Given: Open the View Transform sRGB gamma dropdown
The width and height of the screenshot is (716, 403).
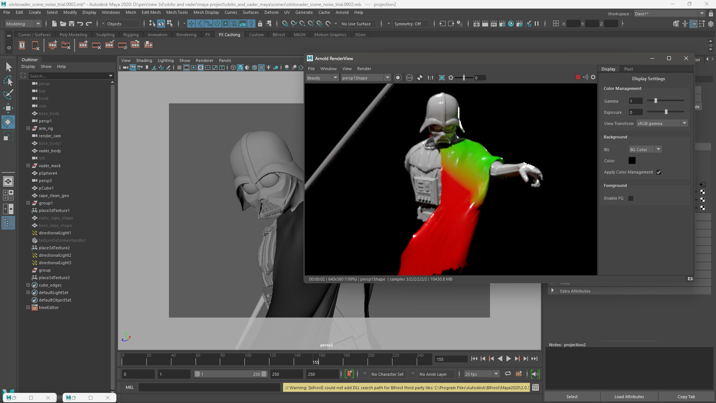Looking at the screenshot, I should click(x=662, y=124).
